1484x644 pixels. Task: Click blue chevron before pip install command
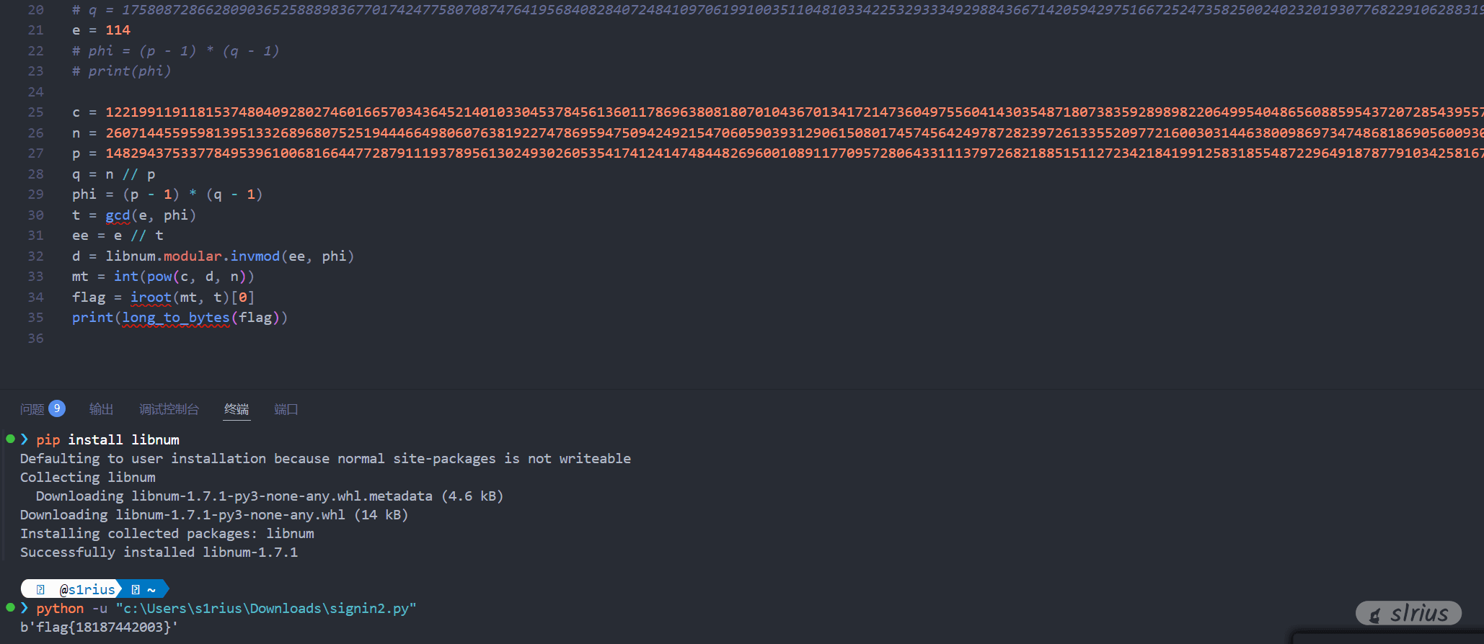25,439
